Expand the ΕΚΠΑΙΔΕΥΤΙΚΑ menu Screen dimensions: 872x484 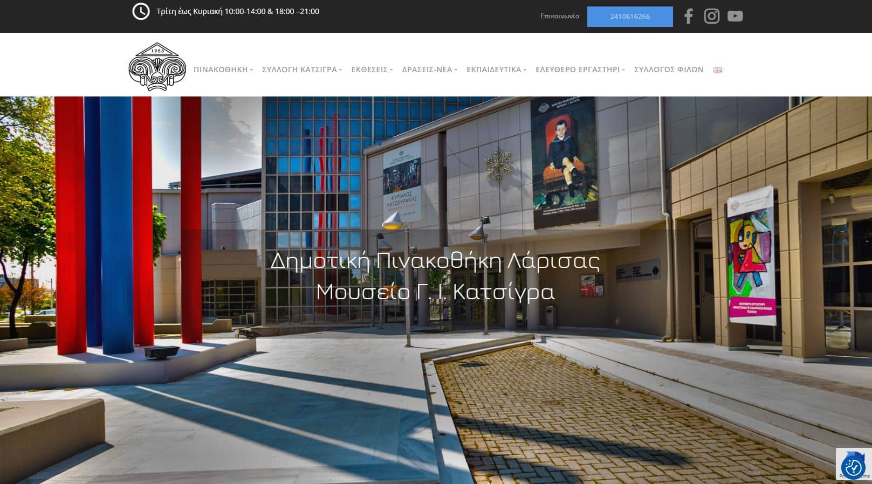pyautogui.click(x=496, y=70)
